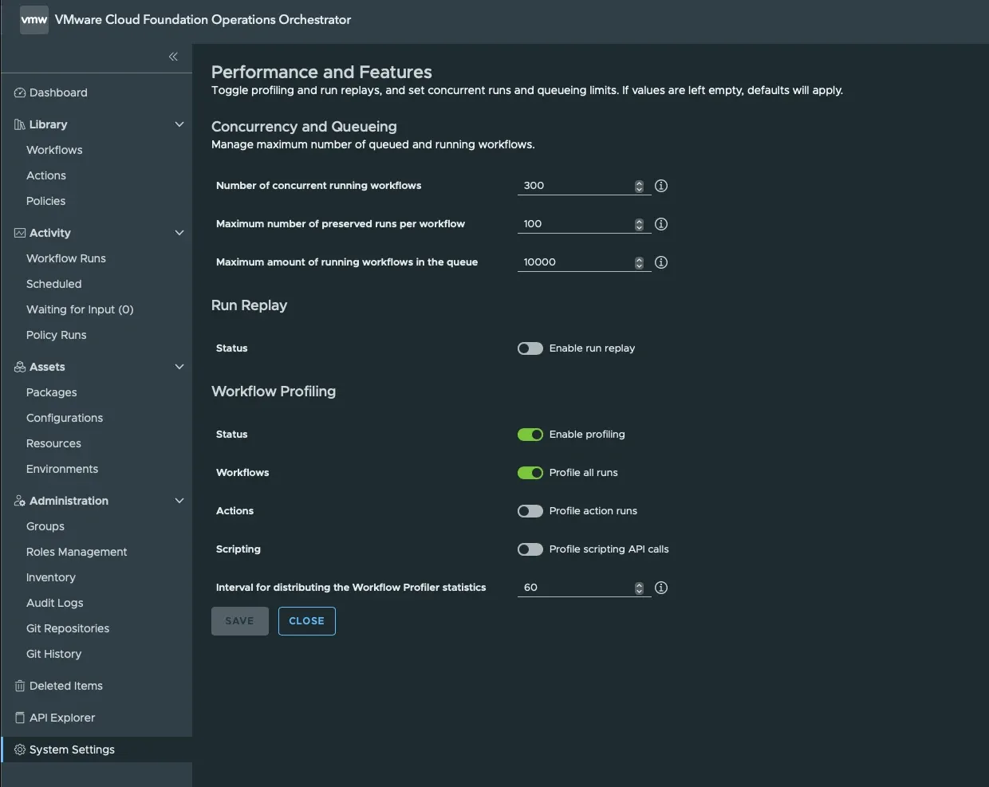Click the Dashboard gauge icon
Image resolution: width=989 pixels, height=787 pixels.
click(20, 92)
